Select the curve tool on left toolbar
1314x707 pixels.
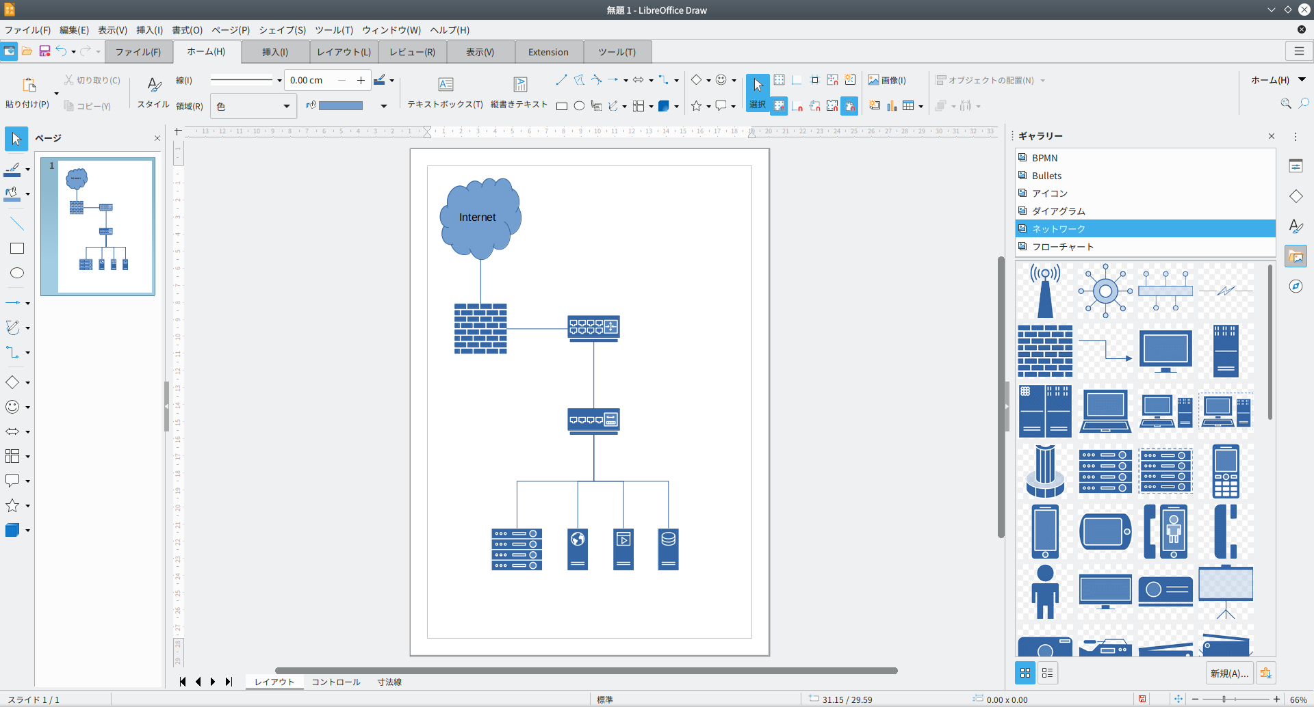[x=14, y=328]
